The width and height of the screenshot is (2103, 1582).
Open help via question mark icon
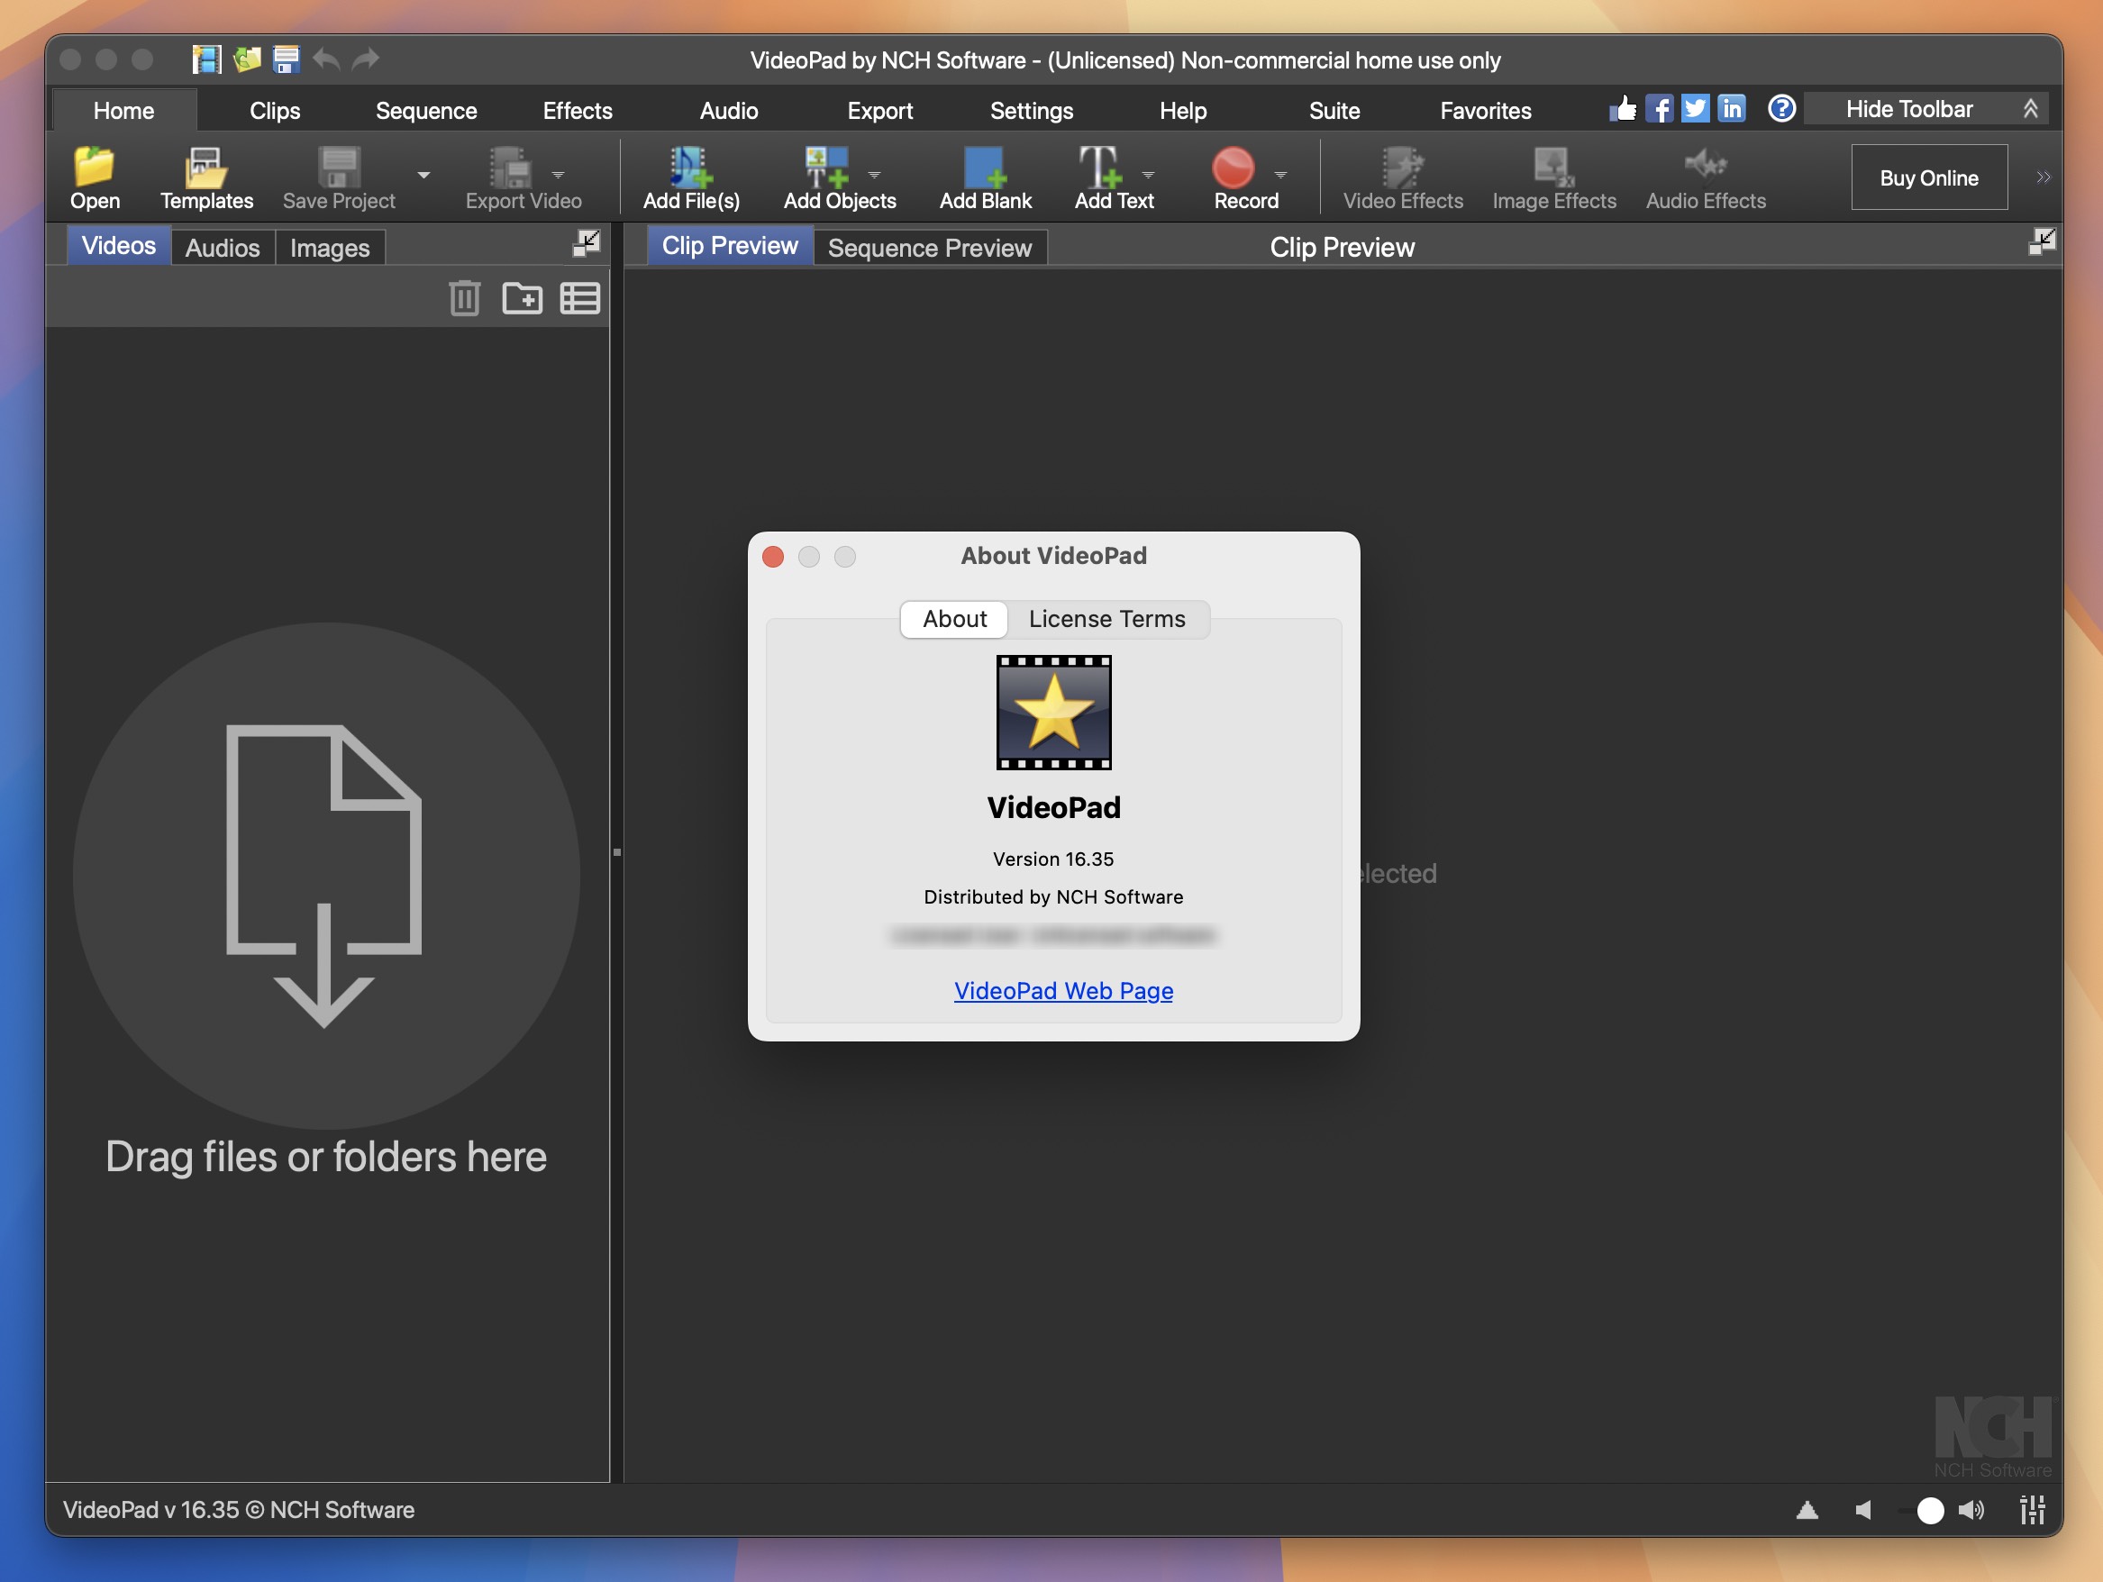pos(1781,108)
